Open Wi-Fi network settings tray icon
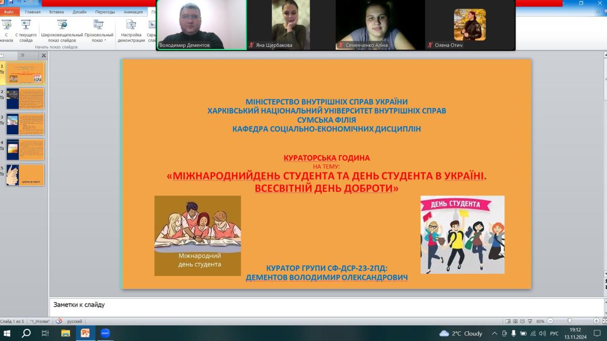 click(533, 333)
